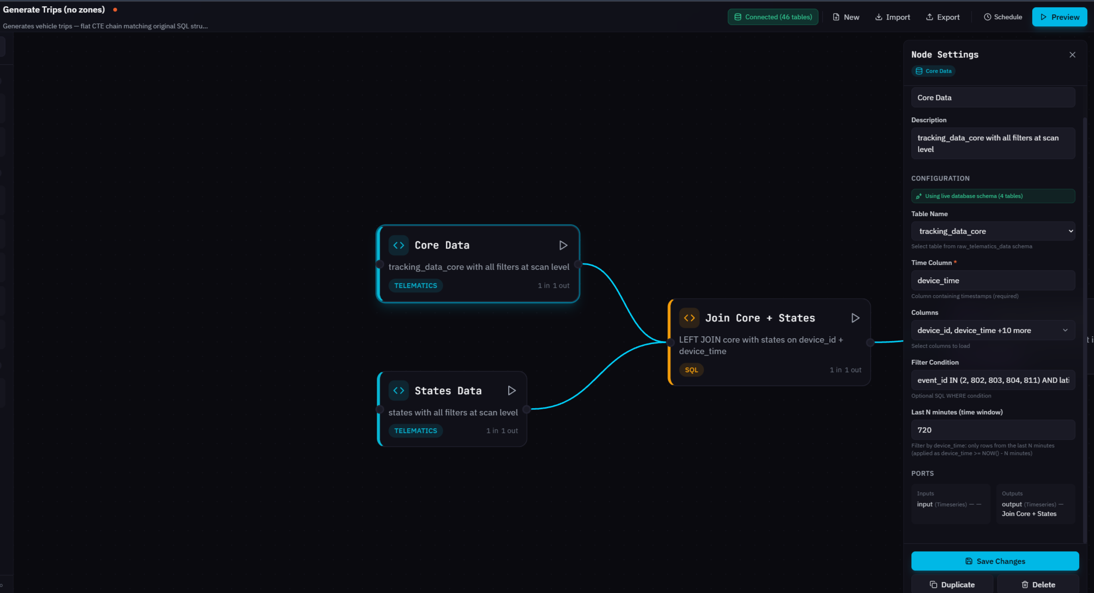Click the Join Core + States input port
The width and height of the screenshot is (1094, 593).
(671, 342)
